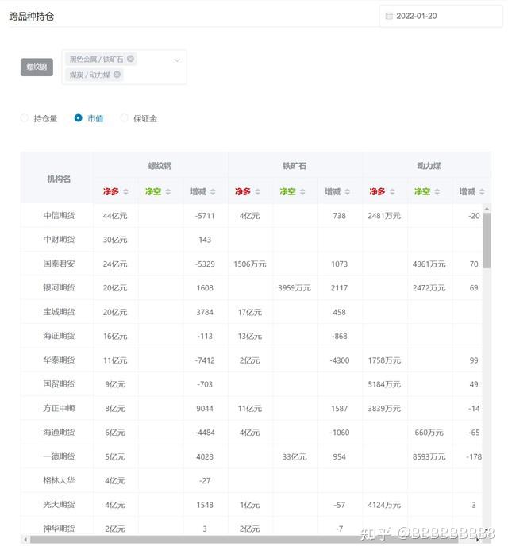Viewport: 508px width, 554px height.
Task: Sort 铁矿石 净多 column
Action: click(259, 192)
